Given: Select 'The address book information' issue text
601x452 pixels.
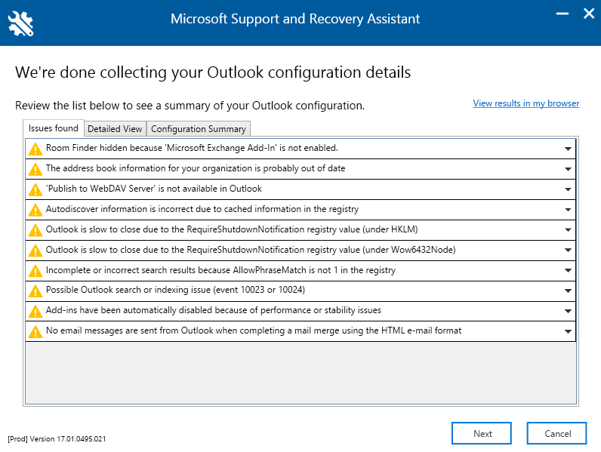Looking at the screenshot, I should pyautogui.click(x=196, y=168).
